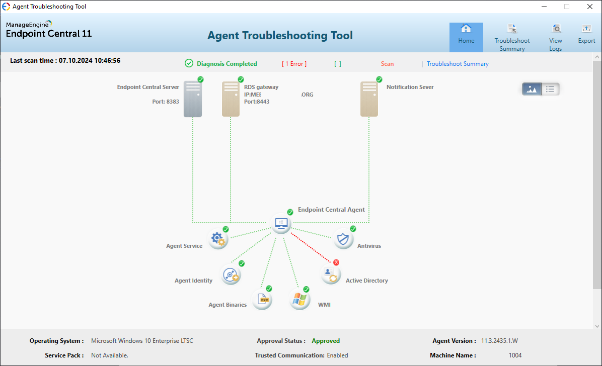
Task: Click the vertical scrollbar thumb
Action: click(x=596, y=174)
